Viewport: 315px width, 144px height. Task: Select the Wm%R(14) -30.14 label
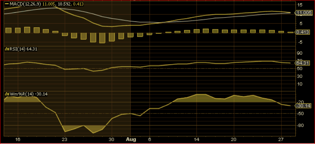click(28, 94)
